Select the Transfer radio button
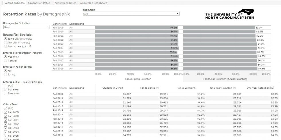Viewport: 281px width, 140px height. (5, 60)
